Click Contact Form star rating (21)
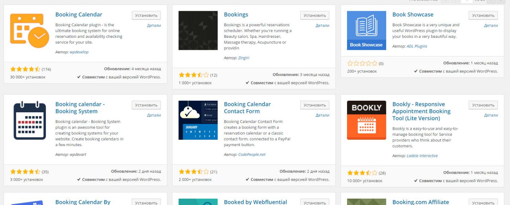 click(x=194, y=172)
